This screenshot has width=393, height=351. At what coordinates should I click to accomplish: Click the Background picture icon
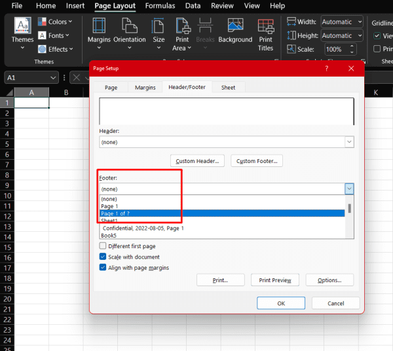click(x=235, y=26)
